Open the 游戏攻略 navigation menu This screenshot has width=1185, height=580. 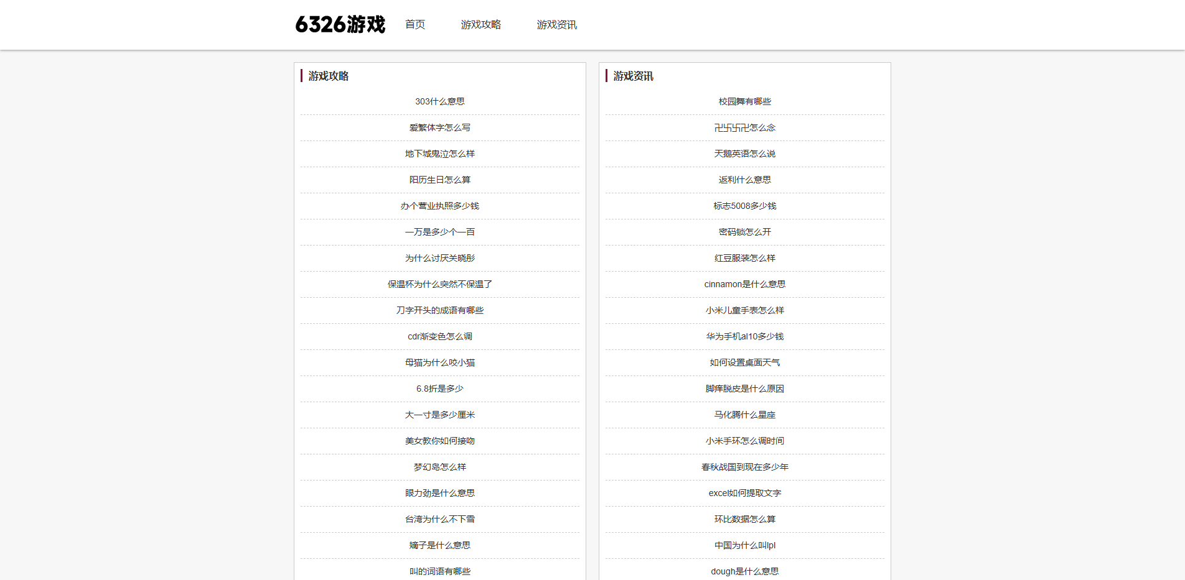[x=481, y=24]
